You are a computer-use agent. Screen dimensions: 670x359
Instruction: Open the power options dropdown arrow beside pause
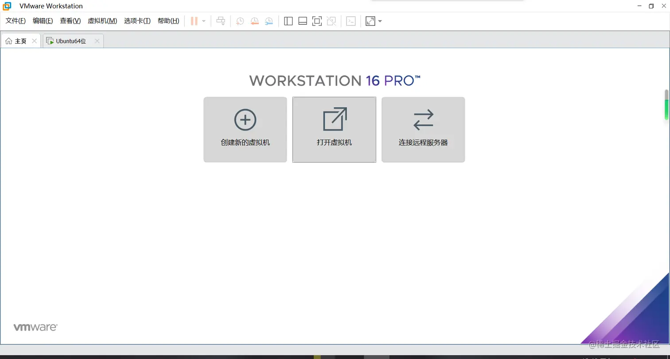[204, 21]
